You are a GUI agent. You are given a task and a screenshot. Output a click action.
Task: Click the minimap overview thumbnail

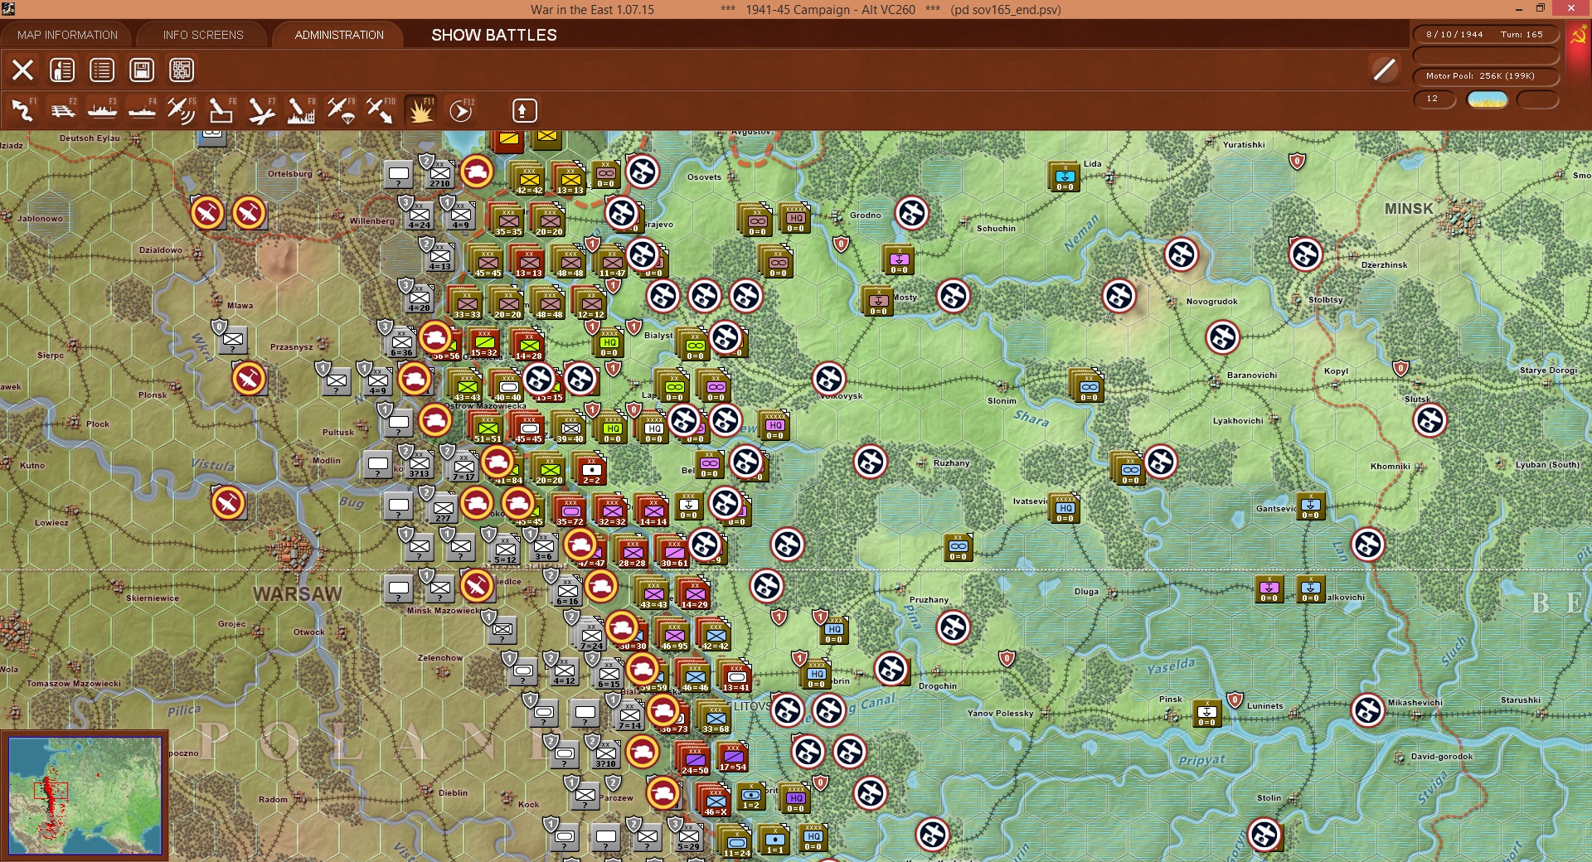[85, 796]
